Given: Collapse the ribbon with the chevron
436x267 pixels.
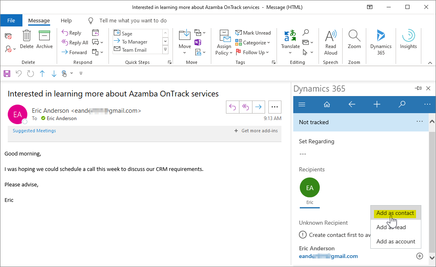Looking at the screenshot, I should coord(430,63).
